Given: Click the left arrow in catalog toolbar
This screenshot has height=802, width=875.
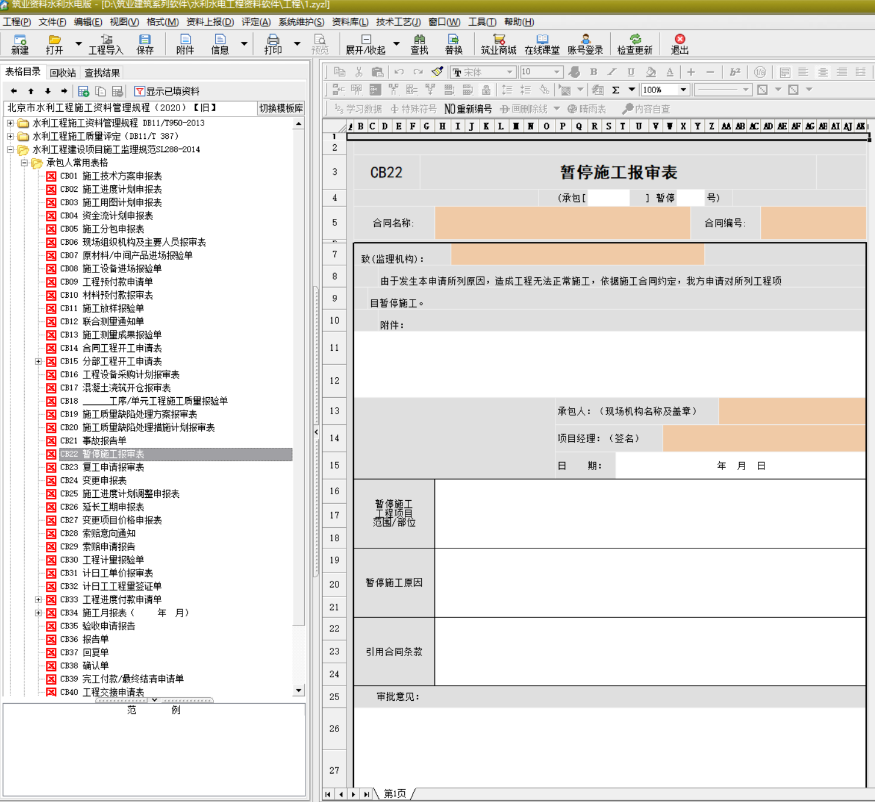Looking at the screenshot, I should [14, 91].
